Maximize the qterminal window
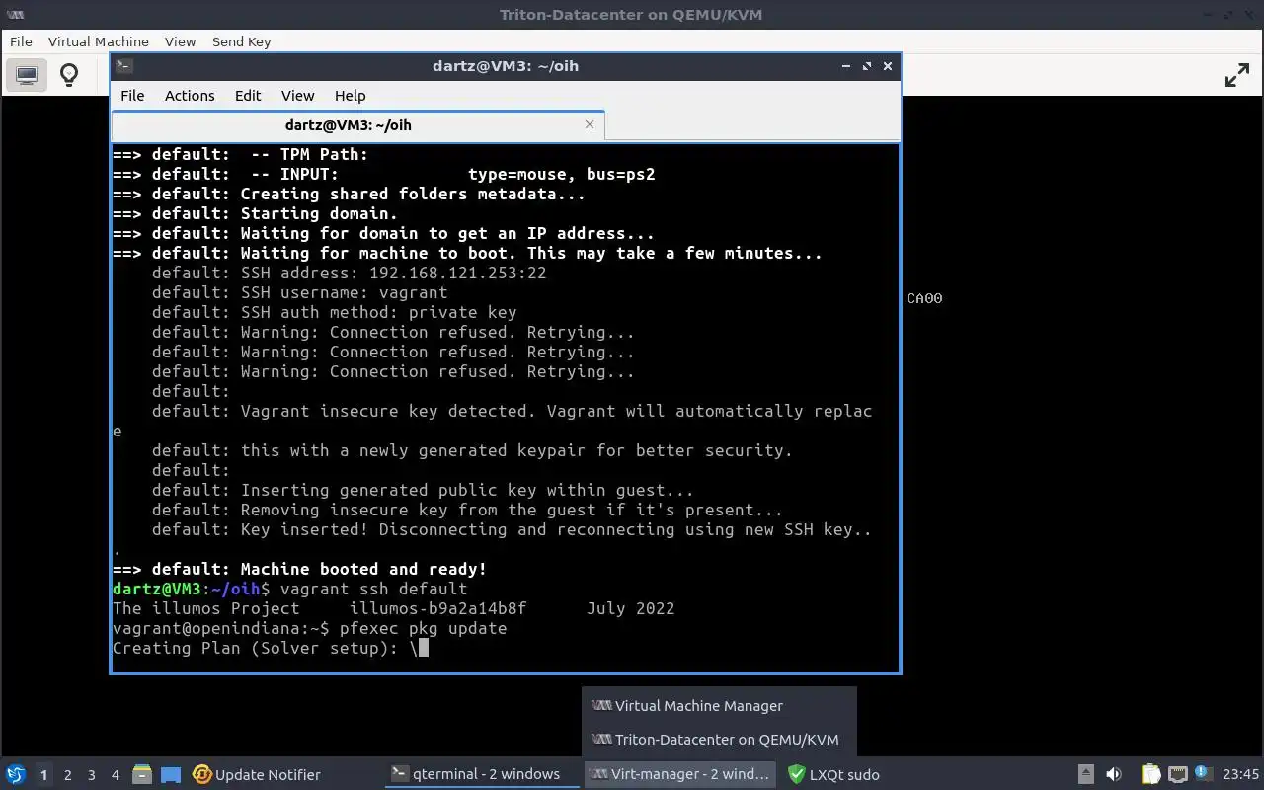The height and width of the screenshot is (790, 1264). [x=867, y=66]
